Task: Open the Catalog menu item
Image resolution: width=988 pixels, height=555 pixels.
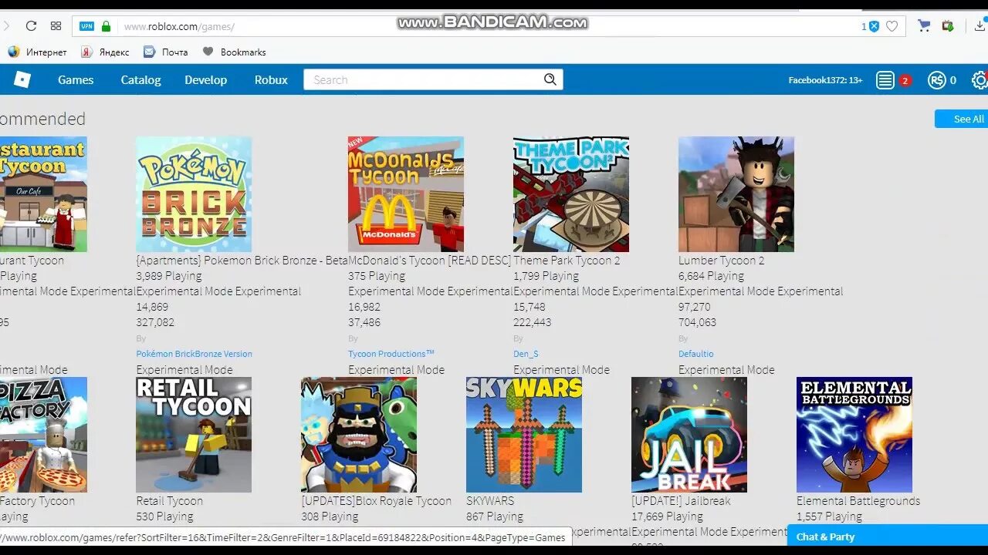Action: click(140, 79)
